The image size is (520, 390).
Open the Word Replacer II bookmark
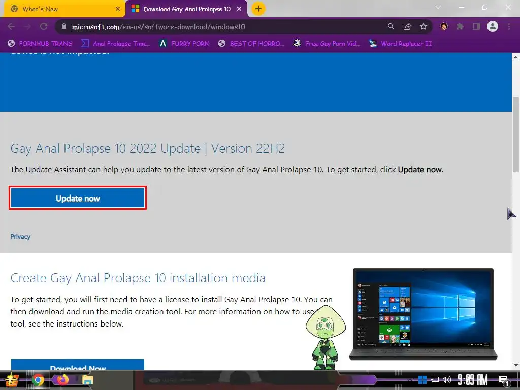tap(400, 44)
